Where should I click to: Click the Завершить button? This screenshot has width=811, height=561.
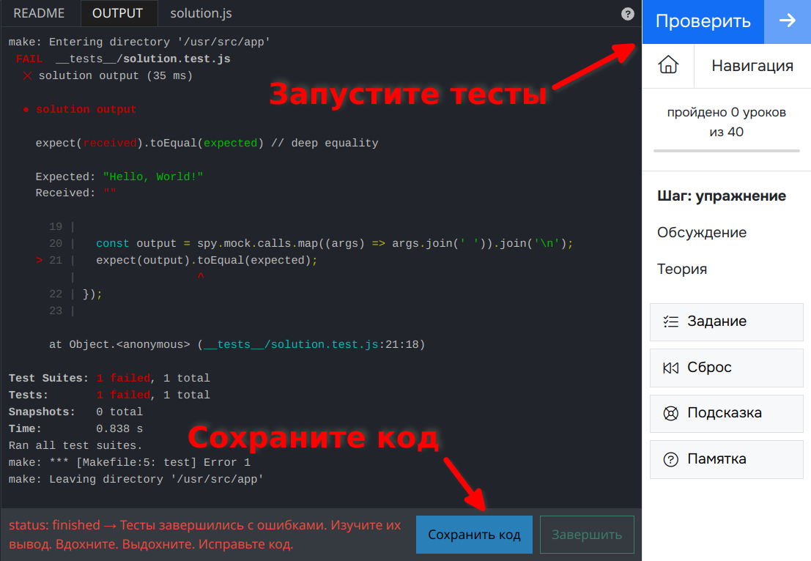click(x=587, y=535)
